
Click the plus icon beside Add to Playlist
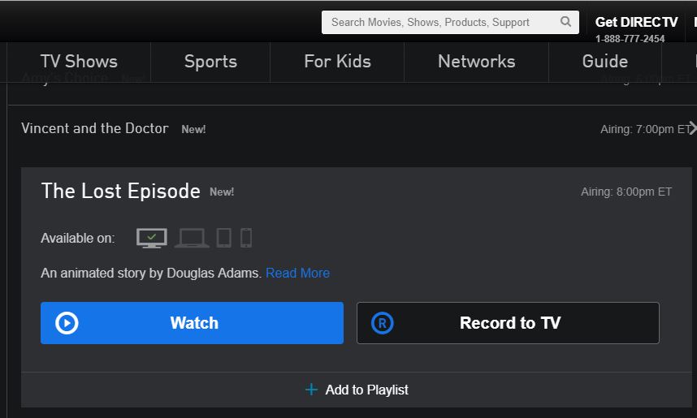coord(311,390)
